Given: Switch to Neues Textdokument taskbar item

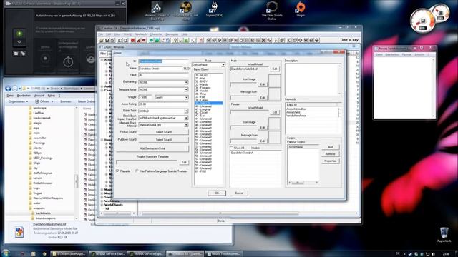Looking at the screenshot, I should [x=224, y=254].
